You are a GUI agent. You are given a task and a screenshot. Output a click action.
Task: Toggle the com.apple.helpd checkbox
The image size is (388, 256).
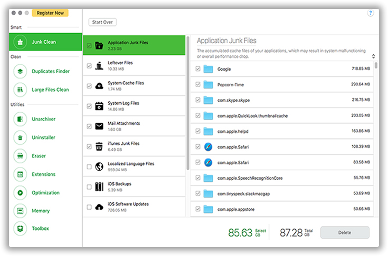tap(198, 131)
